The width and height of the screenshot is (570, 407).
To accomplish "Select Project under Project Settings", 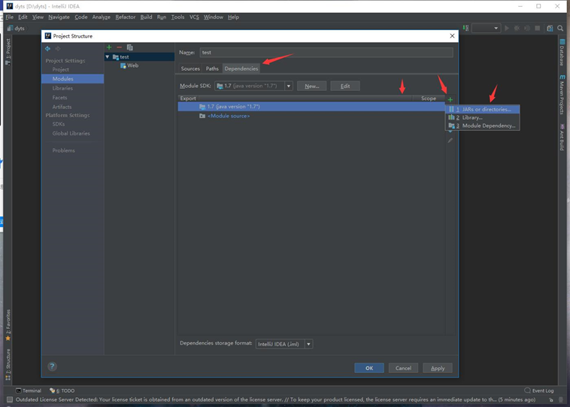I will click(x=60, y=69).
